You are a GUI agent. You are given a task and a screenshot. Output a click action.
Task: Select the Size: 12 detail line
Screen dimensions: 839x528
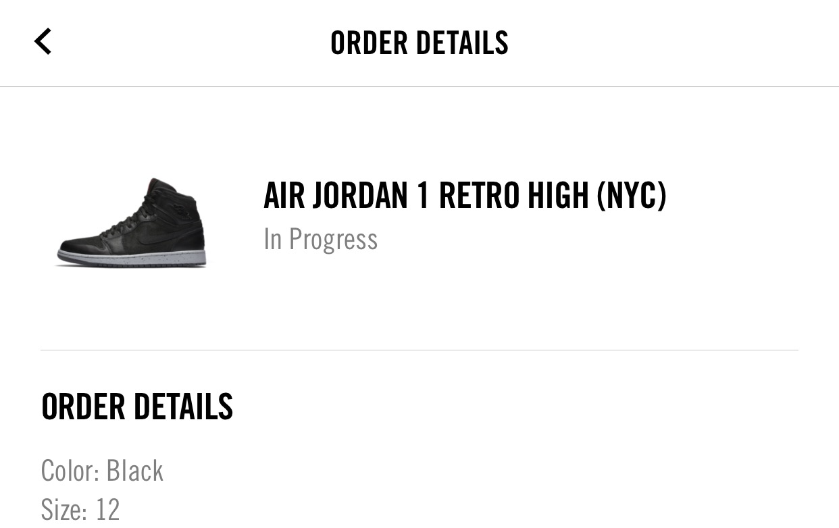(80, 510)
